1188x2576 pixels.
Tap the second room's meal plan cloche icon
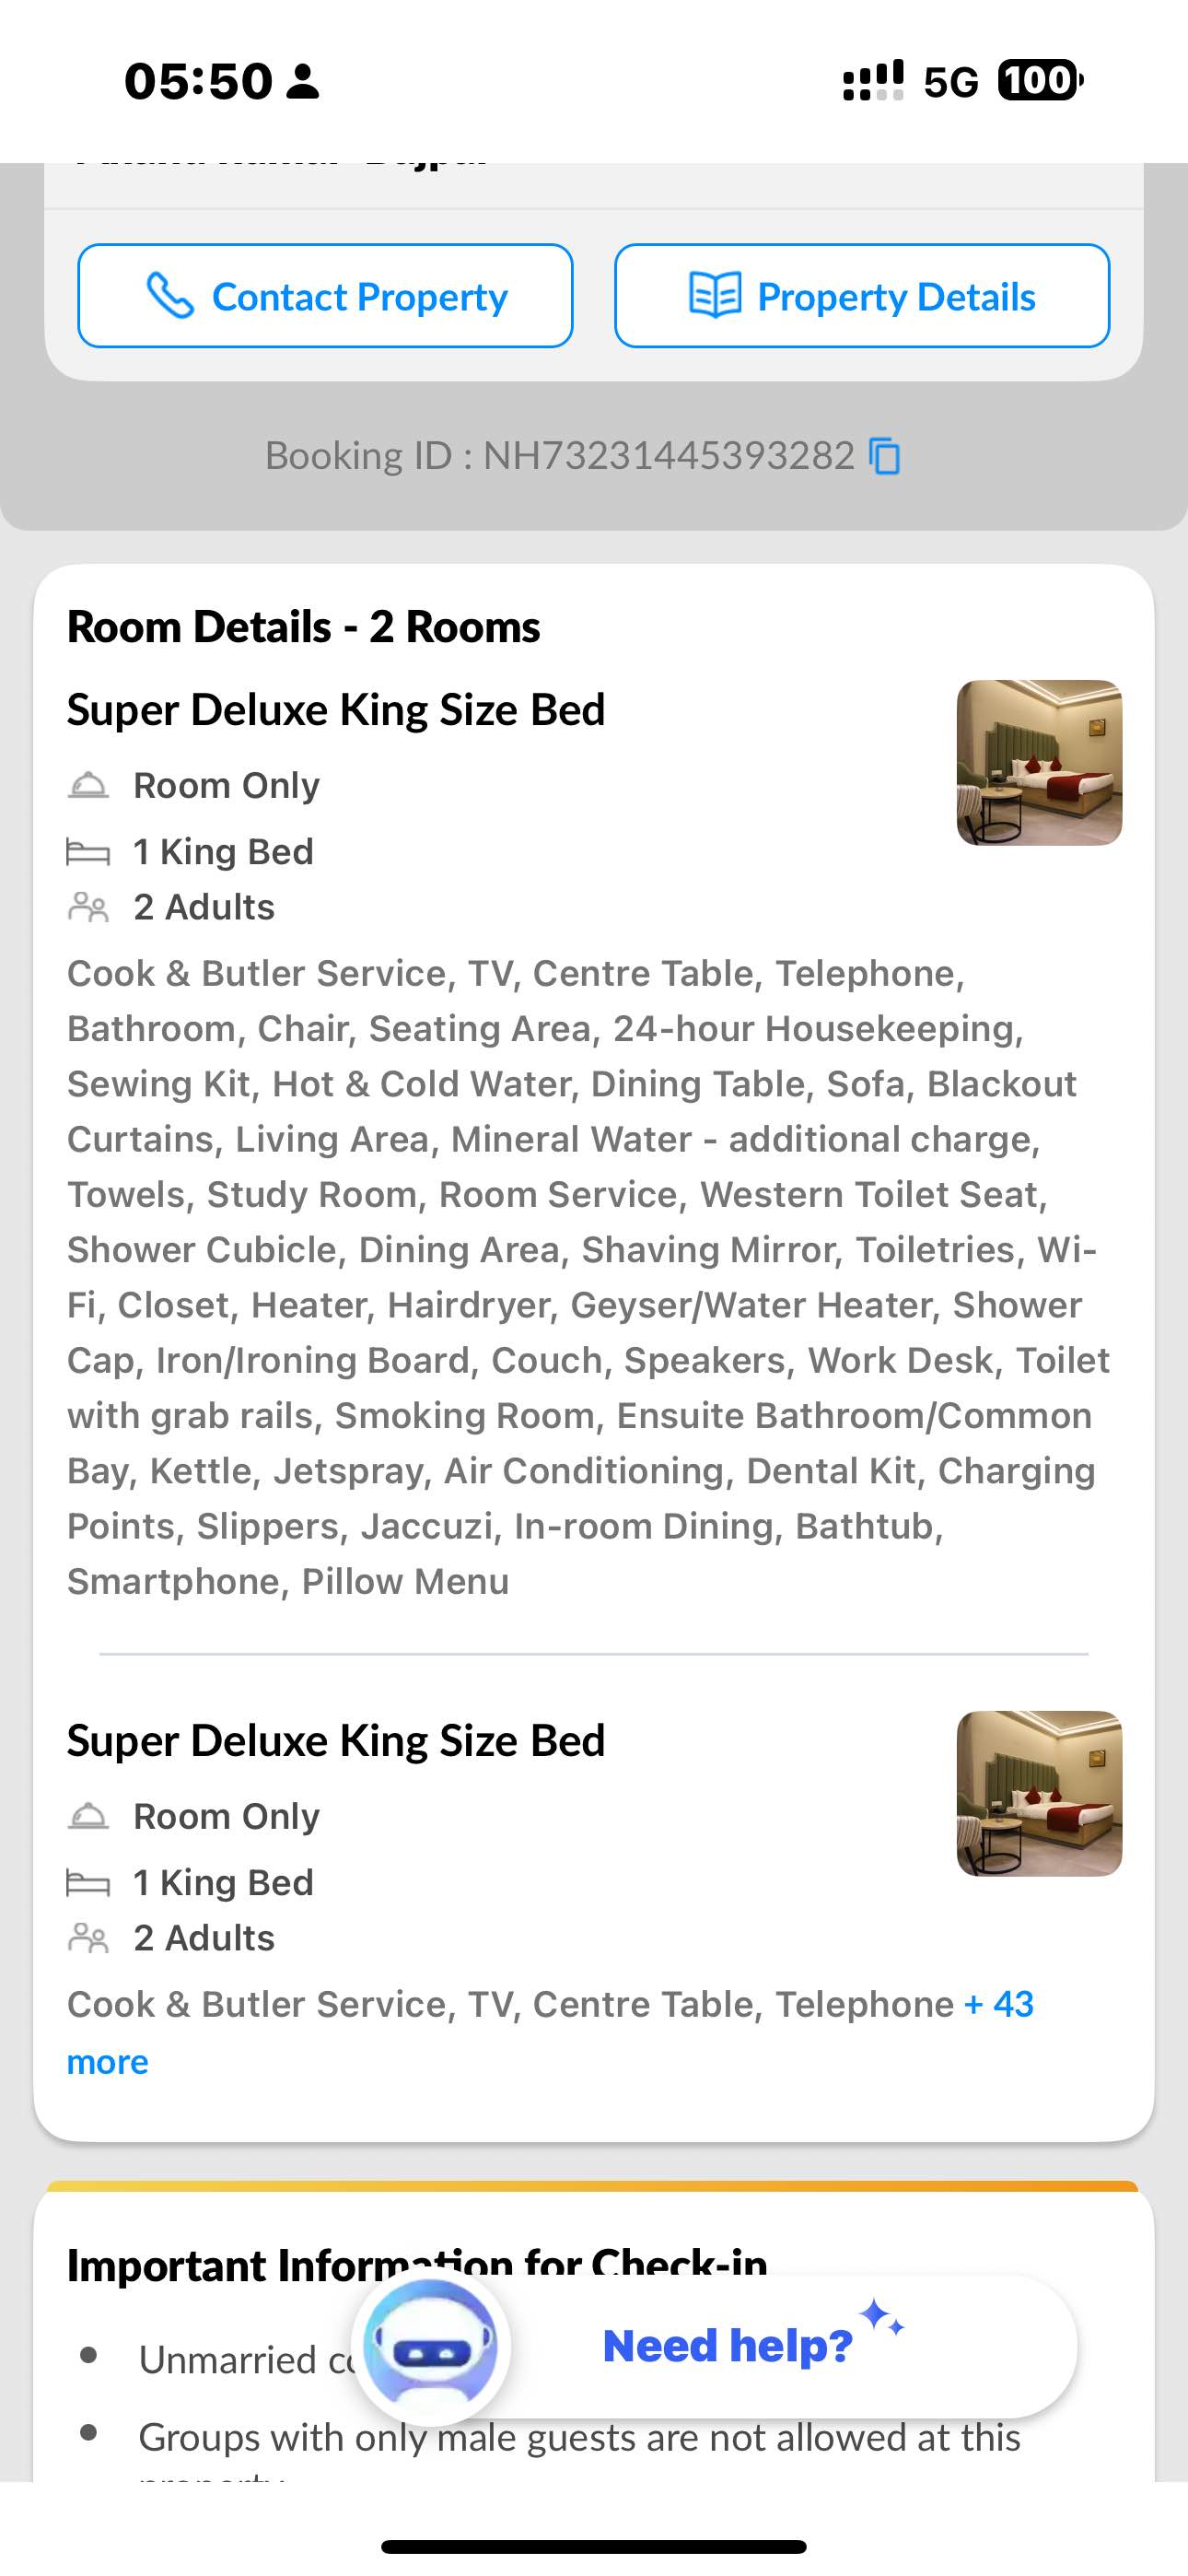pyautogui.click(x=88, y=1816)
